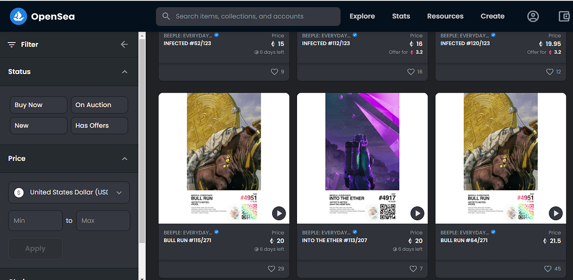The image size is (573, 280).
Task: Click the Filter lines icon
Action: pyautogui.click(x=12, y=44)
